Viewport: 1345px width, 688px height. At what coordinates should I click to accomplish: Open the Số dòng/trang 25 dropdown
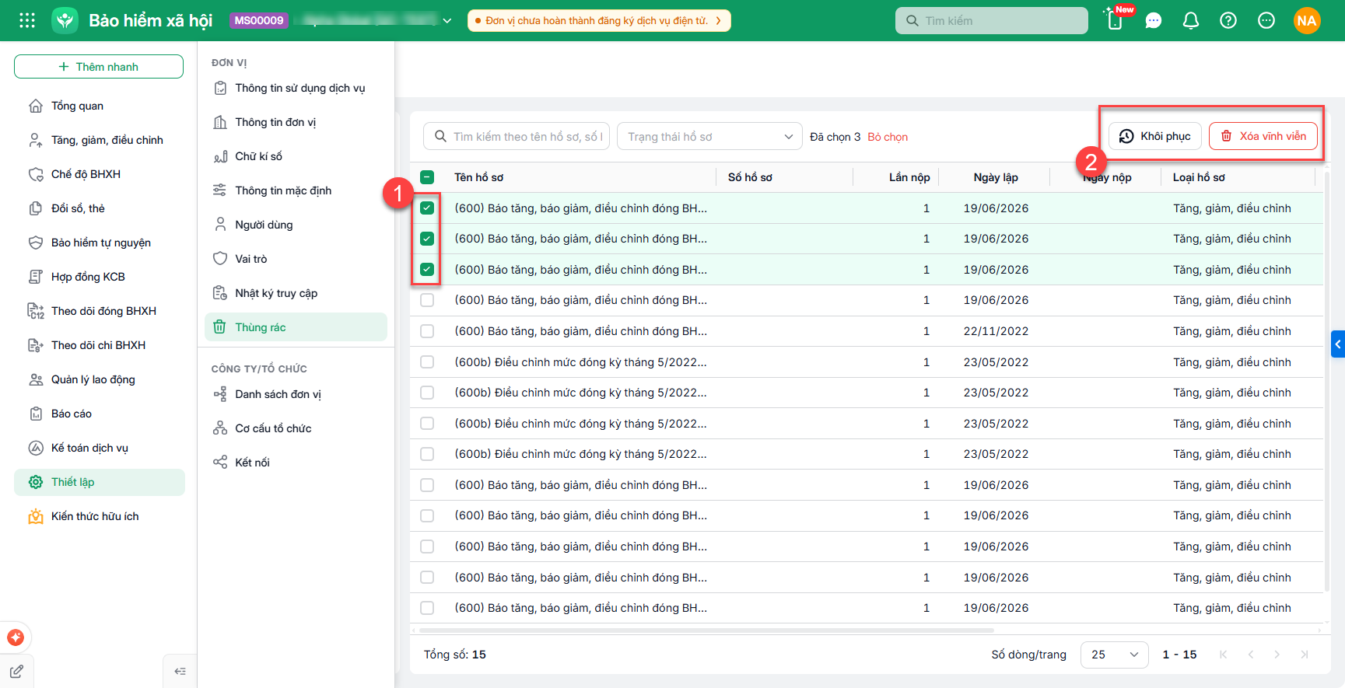click(x=1115, y=655)
